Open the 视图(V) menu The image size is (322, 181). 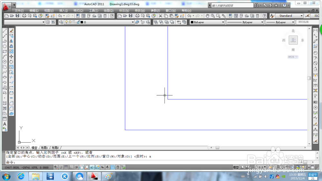click(x=49, y=11)
